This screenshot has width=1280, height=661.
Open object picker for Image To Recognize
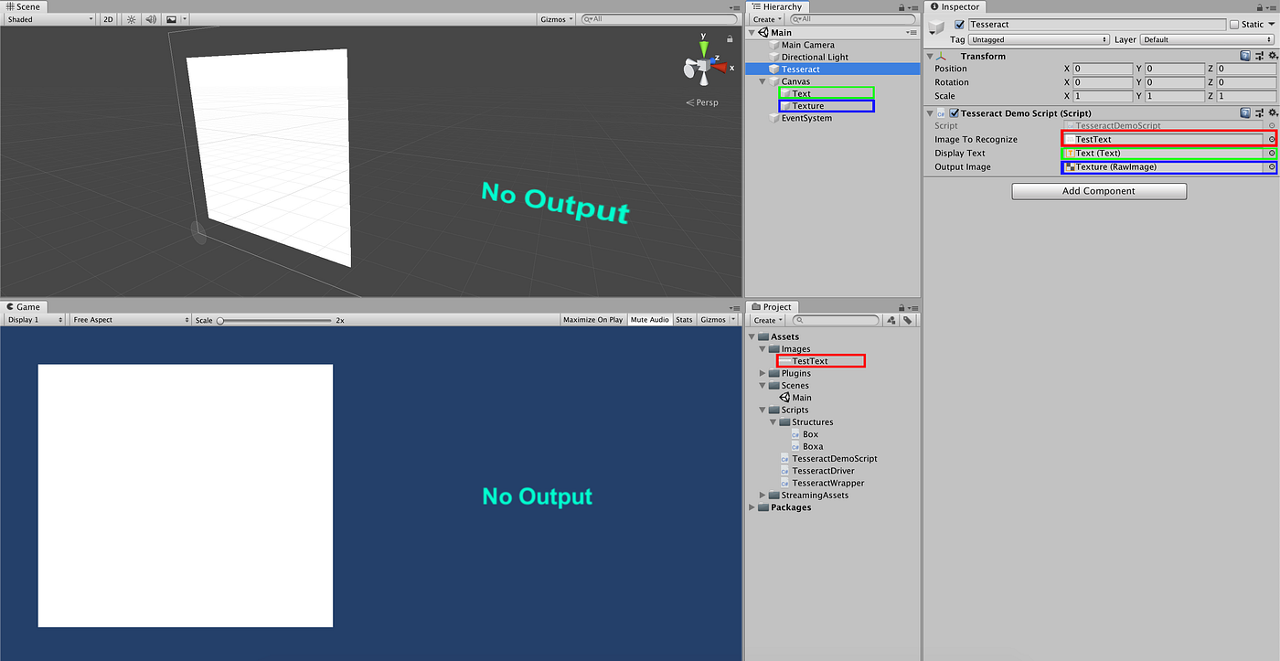pyautogui.click(x=1271, y=139)
